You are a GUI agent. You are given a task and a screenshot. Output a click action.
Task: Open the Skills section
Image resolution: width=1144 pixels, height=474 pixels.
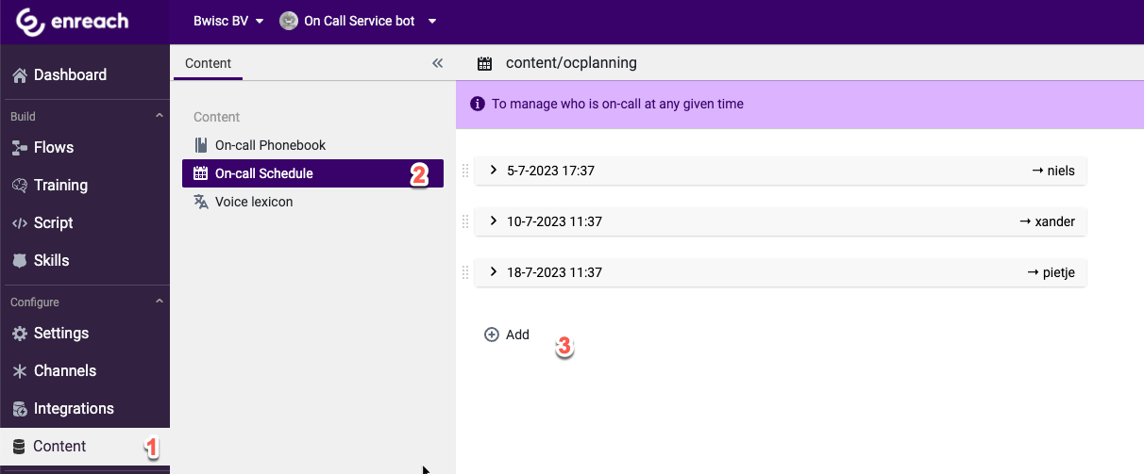point(51,260)
